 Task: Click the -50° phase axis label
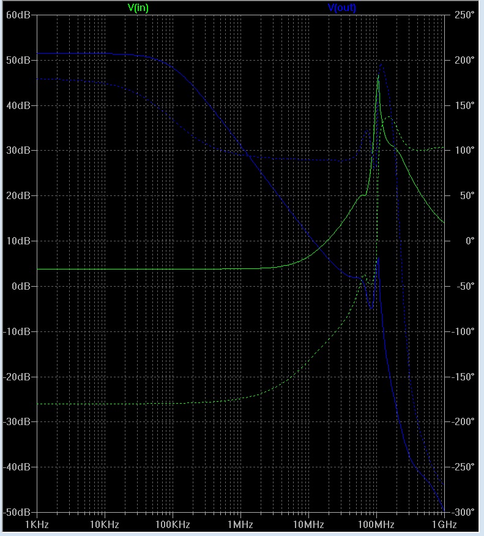tap(466, 286)
